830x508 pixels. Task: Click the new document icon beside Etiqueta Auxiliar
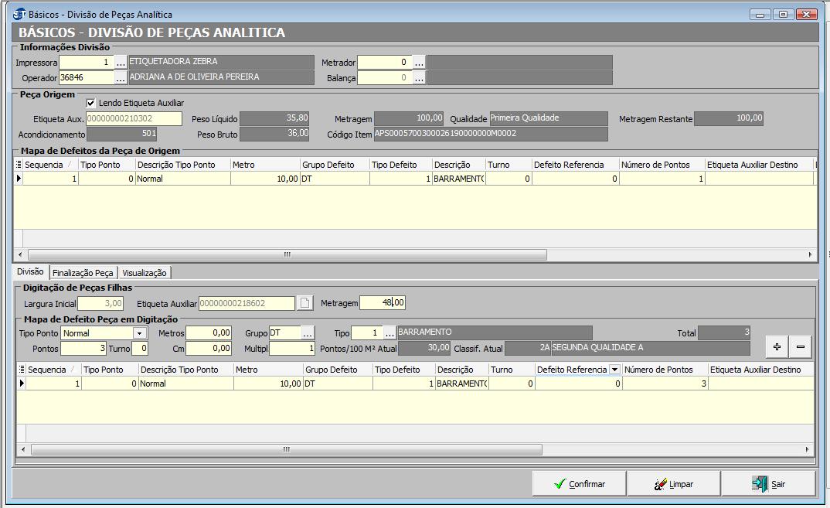[305, 303]
